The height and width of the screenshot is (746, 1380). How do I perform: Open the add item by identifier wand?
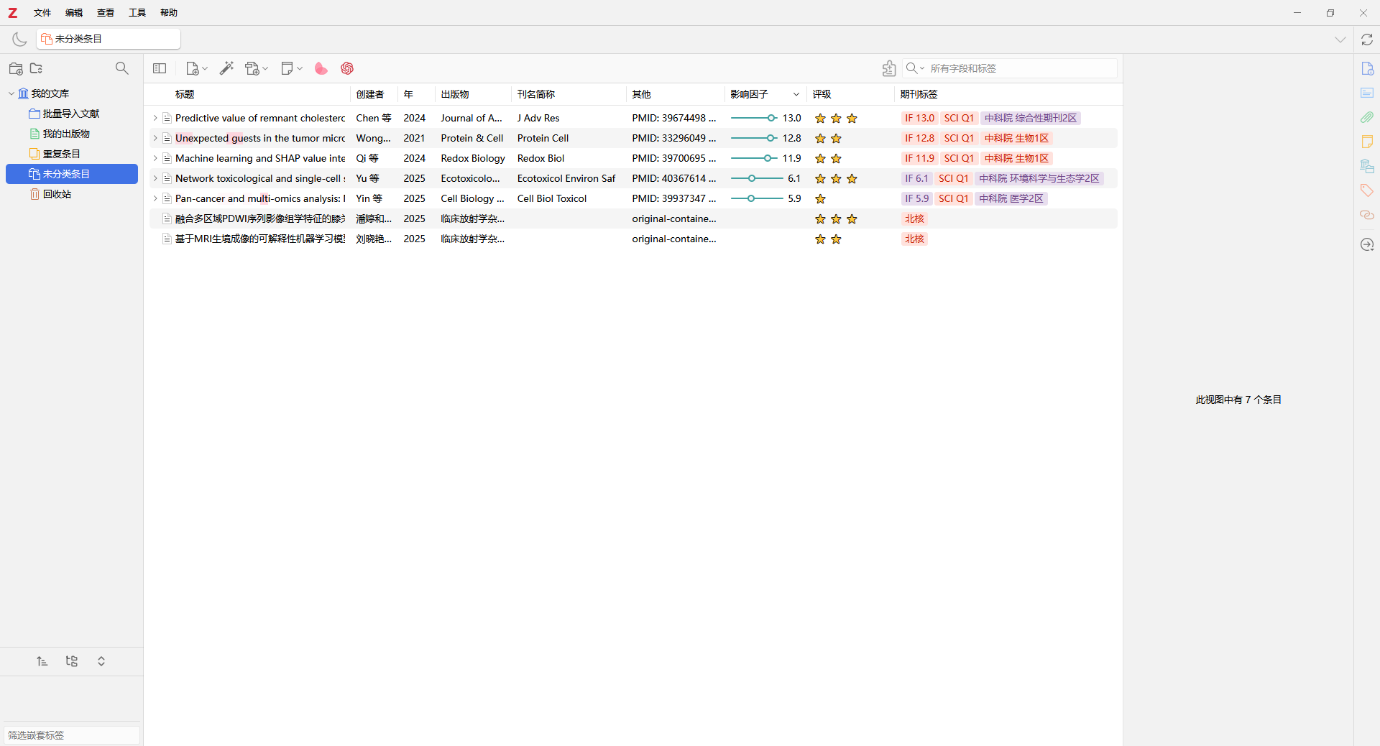click(226, 68)
